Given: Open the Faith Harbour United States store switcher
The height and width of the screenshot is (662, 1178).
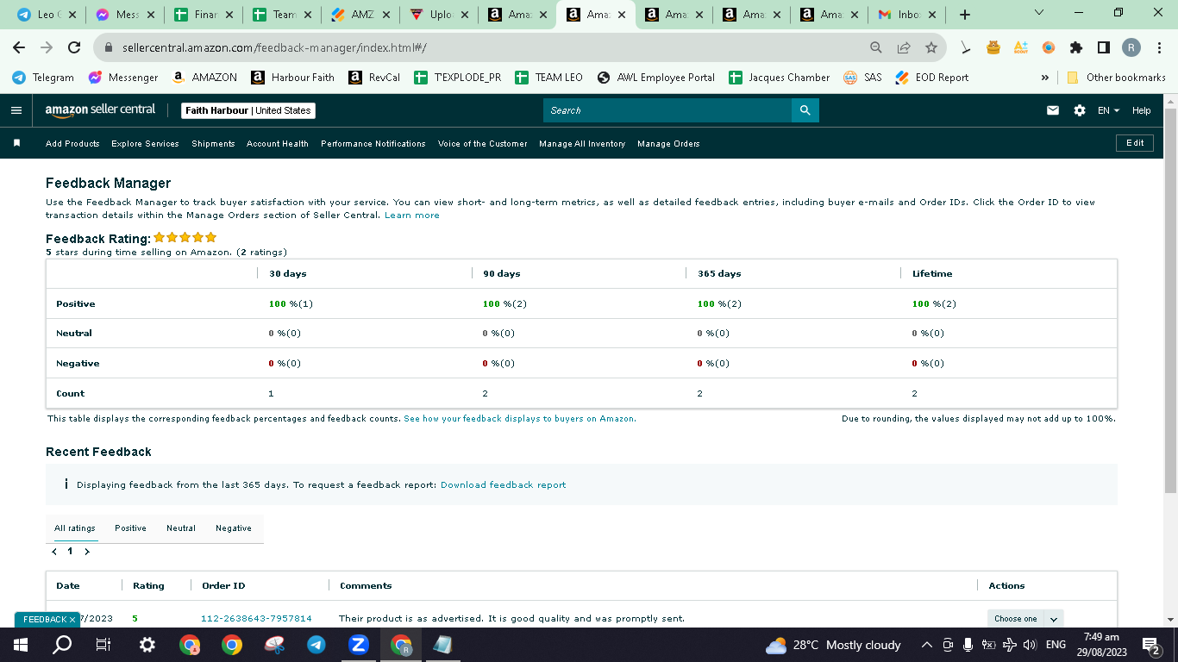Looking at the screenshot, I should 249,110.
